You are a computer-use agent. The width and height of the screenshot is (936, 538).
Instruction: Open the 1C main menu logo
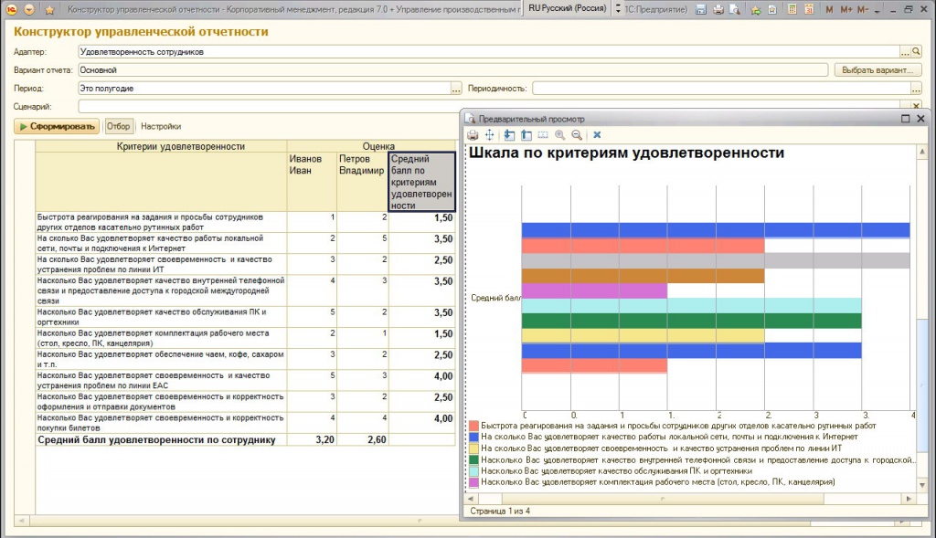pyautogui.click(x=11, y=9)
